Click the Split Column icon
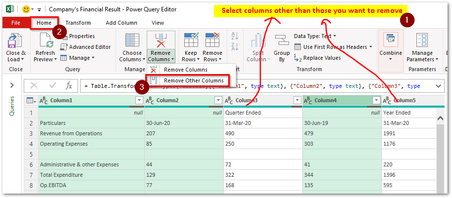452x198 pixels. click(258, 40)
